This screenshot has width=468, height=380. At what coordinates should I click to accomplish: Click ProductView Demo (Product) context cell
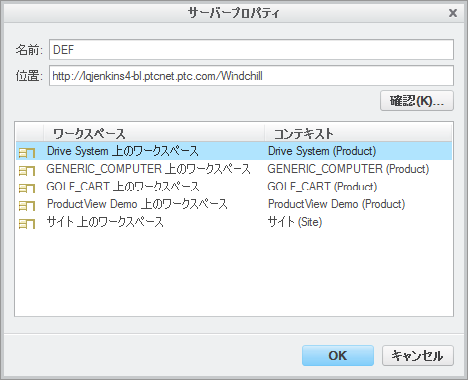pyautogui.click(x=337, y=204)
